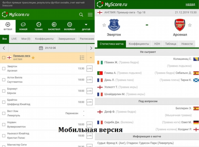Click the назад back link
The height and width of the screenshot is (147, 199).
[x=190, y=4]
